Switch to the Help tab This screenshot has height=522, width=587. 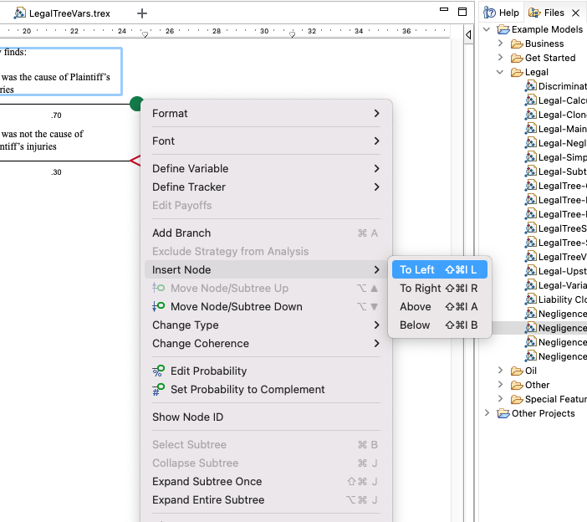point(501,13)
